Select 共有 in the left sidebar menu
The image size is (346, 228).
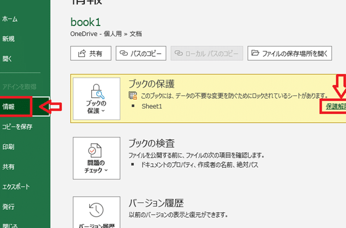coord(8,167)
